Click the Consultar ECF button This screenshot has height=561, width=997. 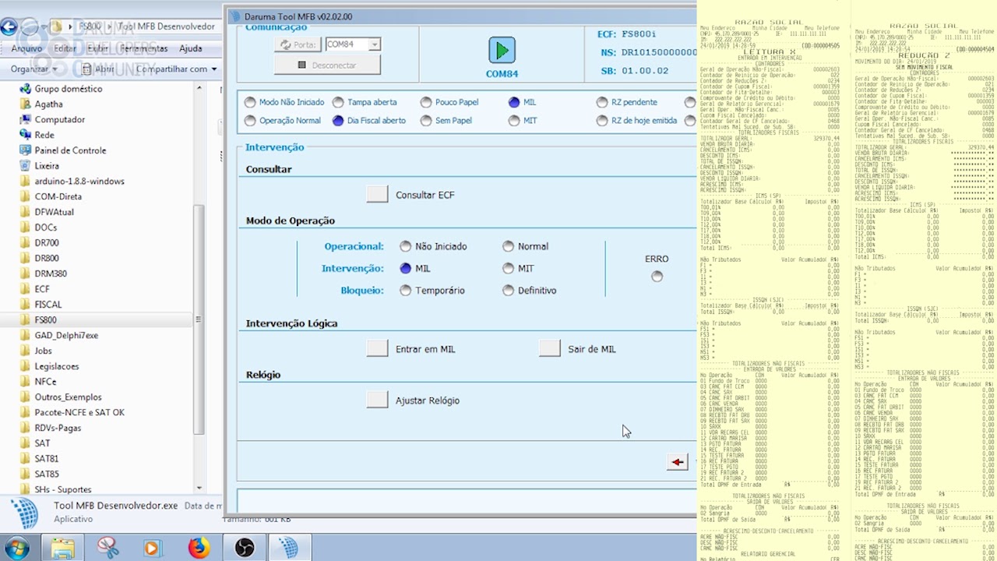(378, 195)
